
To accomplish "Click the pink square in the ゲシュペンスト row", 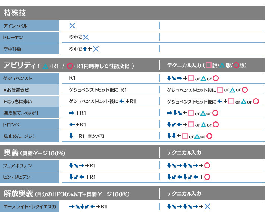I will tap(191, 78).
